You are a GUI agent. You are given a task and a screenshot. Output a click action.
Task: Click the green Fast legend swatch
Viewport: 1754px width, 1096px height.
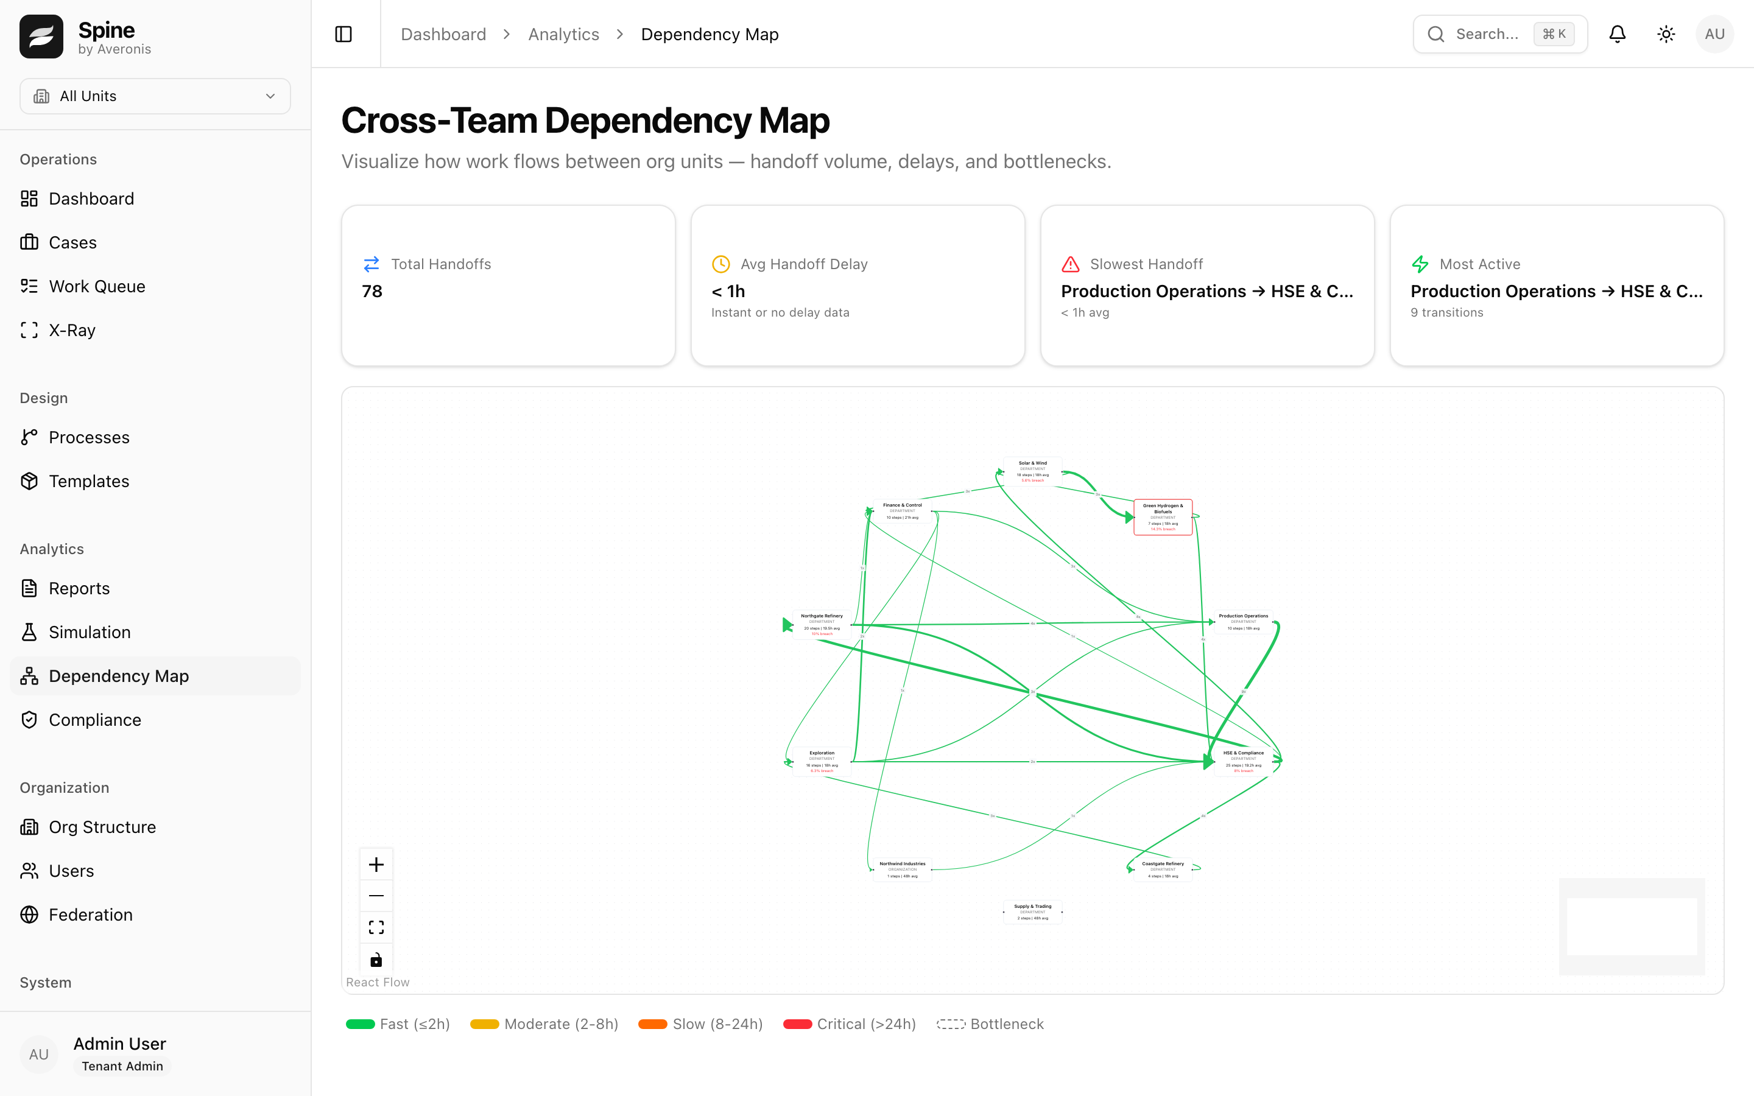360,1024
